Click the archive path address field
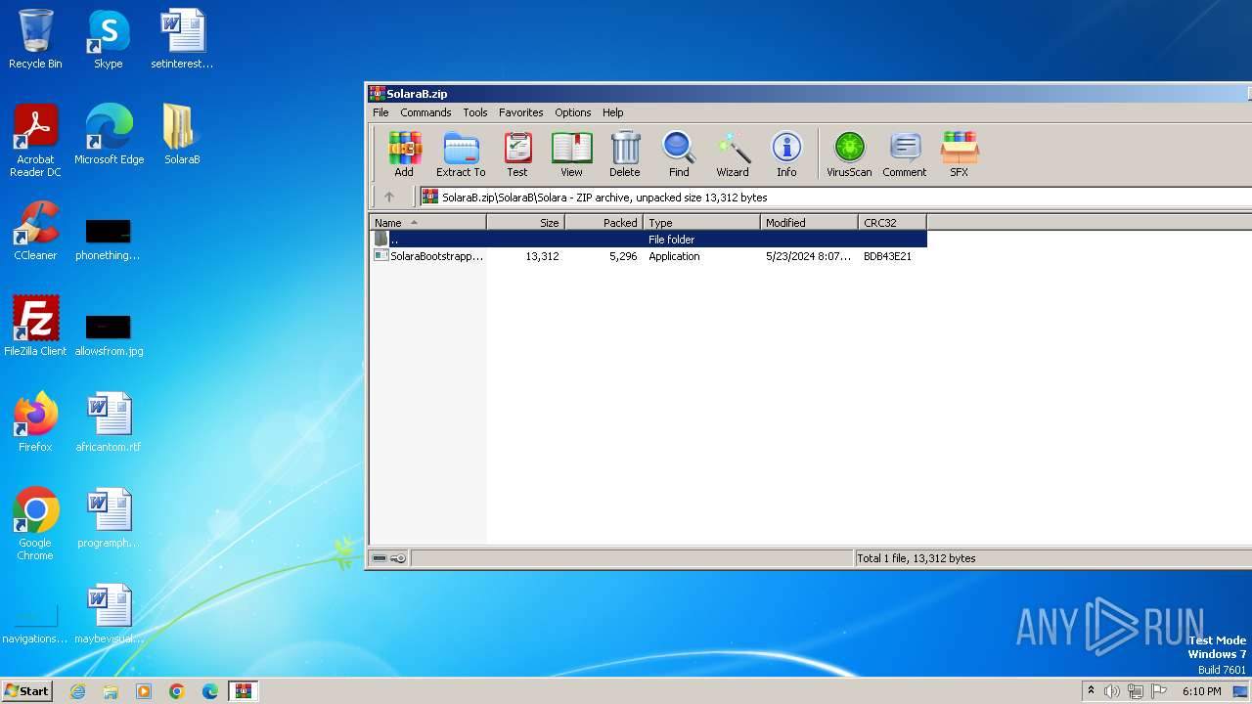 click(x=836, y=197)
